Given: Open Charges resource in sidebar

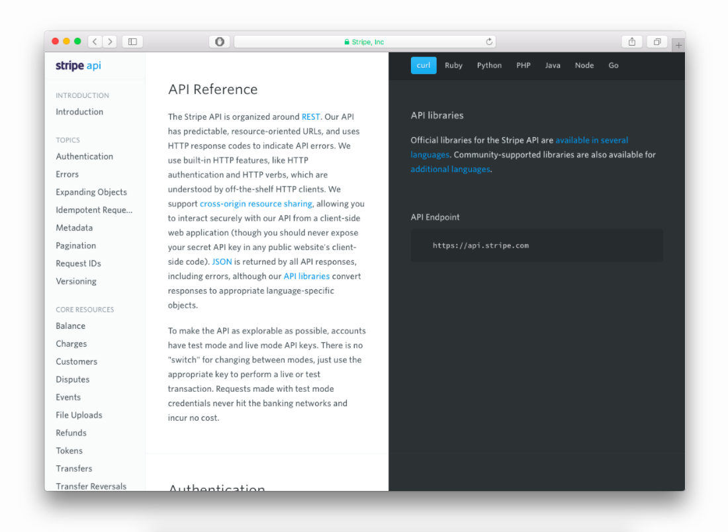Looking at the screenshot, I should click(x=71, y=344).
